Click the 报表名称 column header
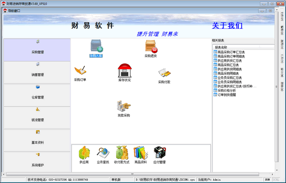The width and height of the screenshot is (286, 183). point(236,47)
